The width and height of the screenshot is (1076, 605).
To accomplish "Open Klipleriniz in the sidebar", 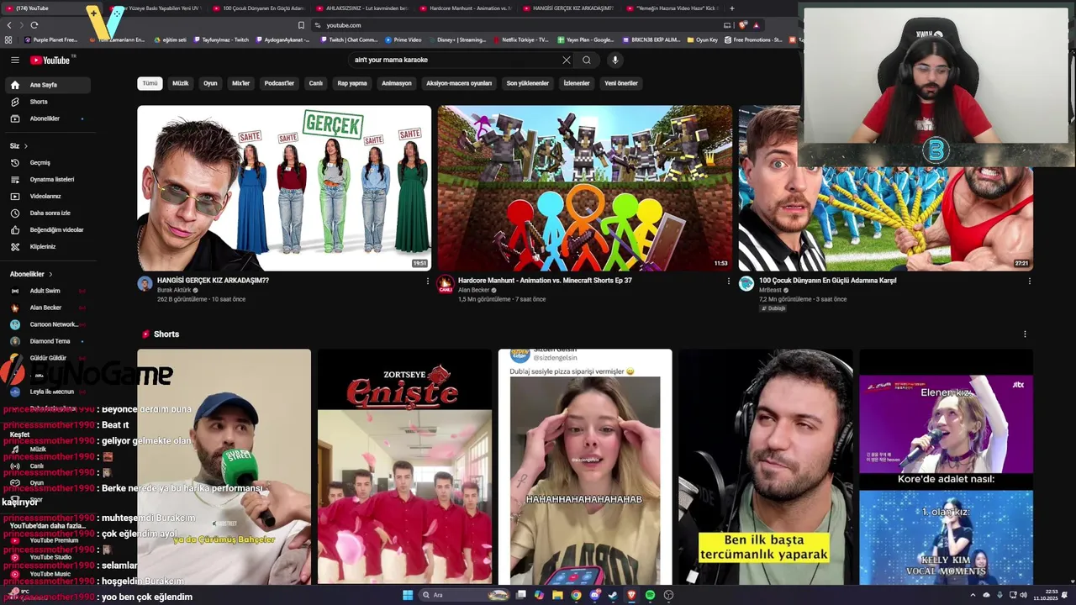I will 47,246.
